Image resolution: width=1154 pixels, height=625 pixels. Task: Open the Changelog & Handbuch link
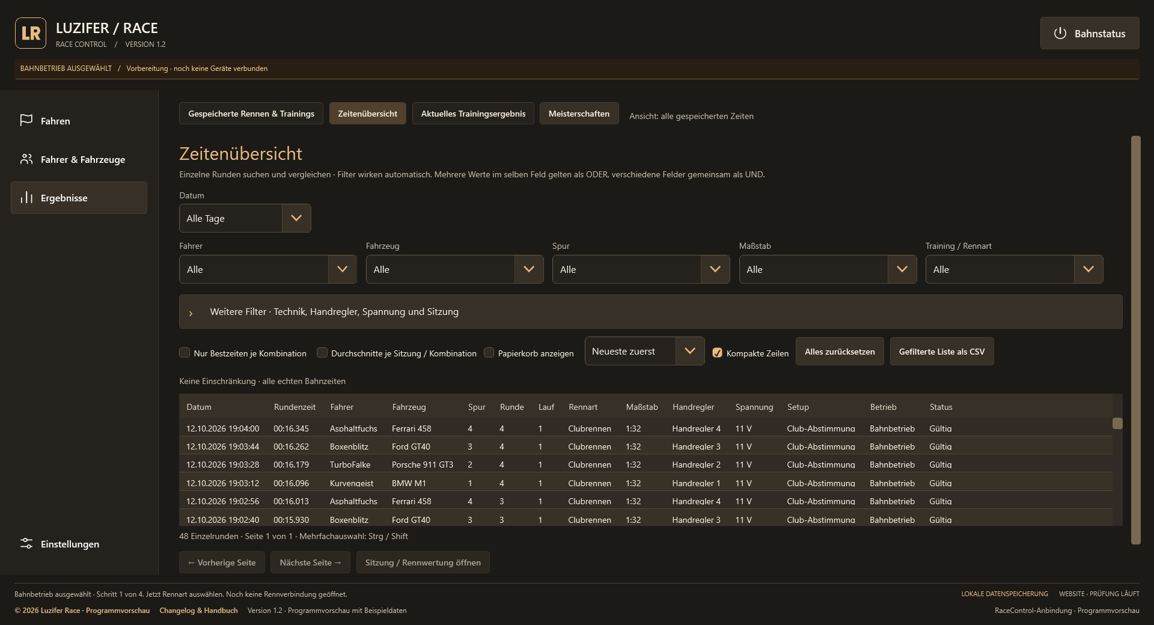point(198,611)
